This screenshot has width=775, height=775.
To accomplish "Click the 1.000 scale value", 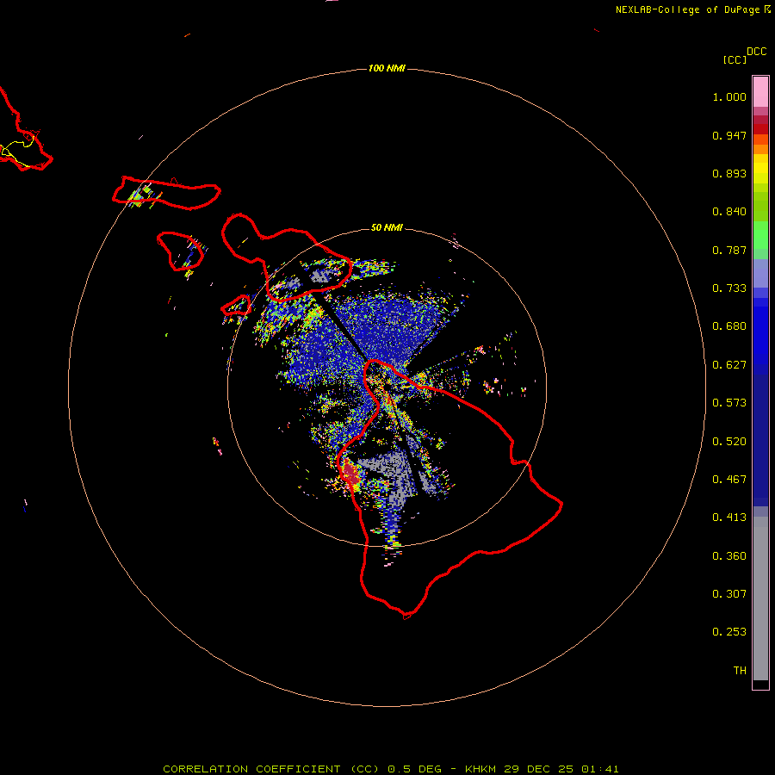I will pos(729,96).
